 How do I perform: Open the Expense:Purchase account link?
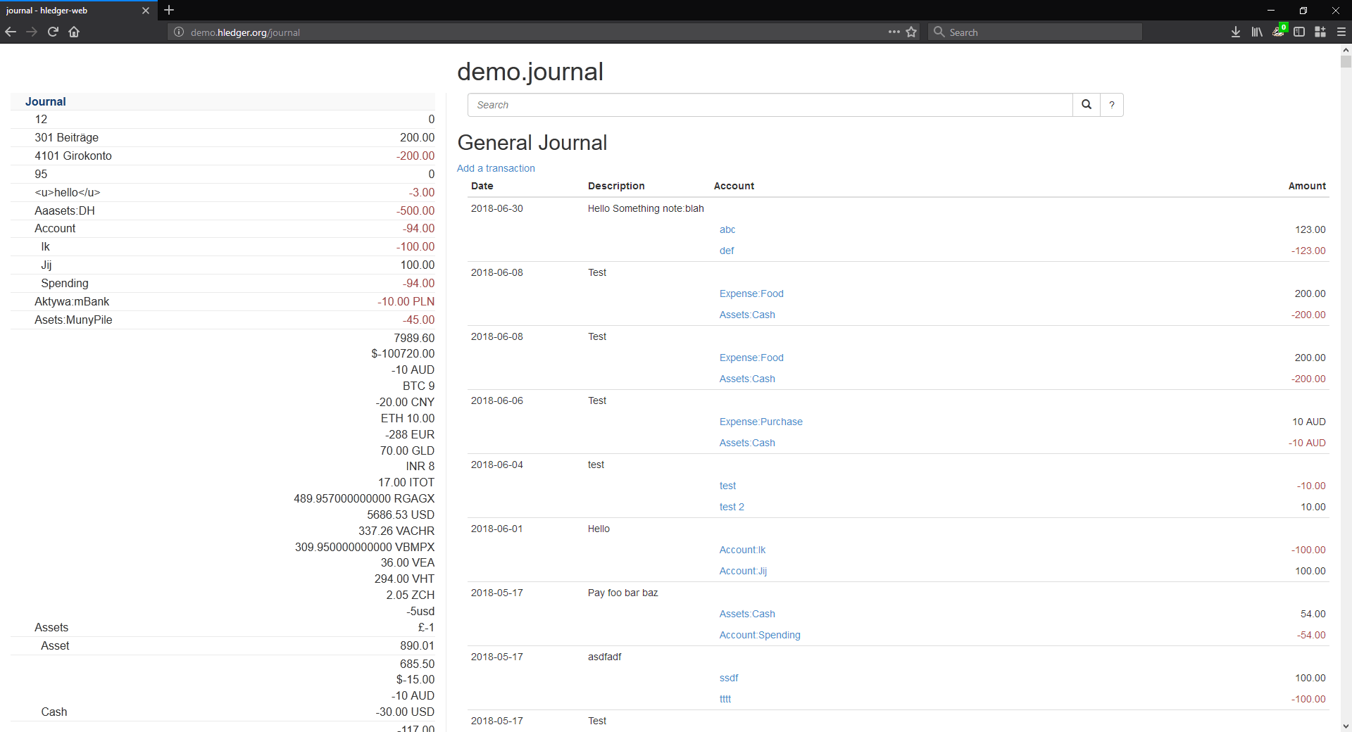point(760,422)
